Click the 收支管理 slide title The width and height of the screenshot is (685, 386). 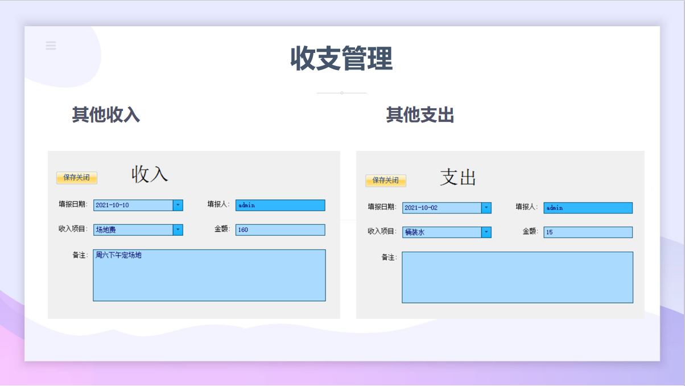[x=342, y=59]
